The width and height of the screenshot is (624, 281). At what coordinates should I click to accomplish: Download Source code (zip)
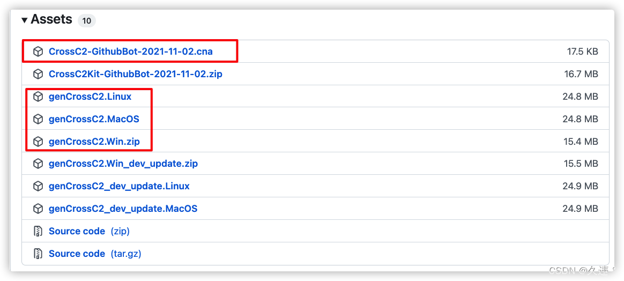point(89,231)
